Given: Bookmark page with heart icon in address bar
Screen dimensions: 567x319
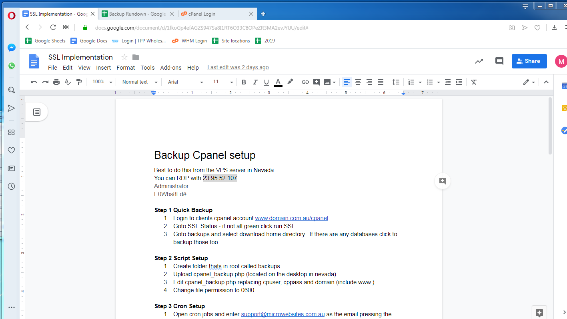Looking at the screenshot, I should tap(537, 28).
